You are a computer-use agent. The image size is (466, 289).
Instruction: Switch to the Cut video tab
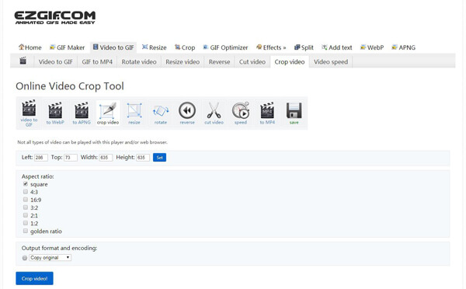(252, 62)
